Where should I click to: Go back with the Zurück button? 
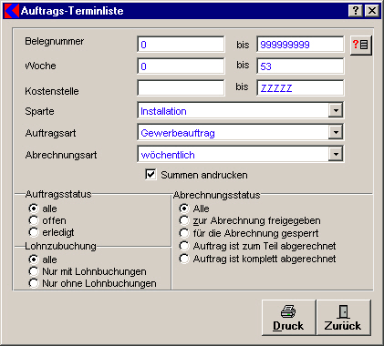tap(344, 318)
